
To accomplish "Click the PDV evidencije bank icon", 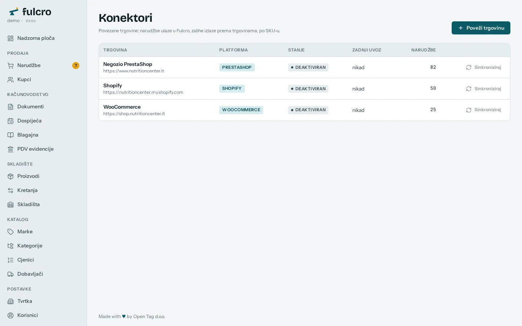I will [x=11, y=149].
